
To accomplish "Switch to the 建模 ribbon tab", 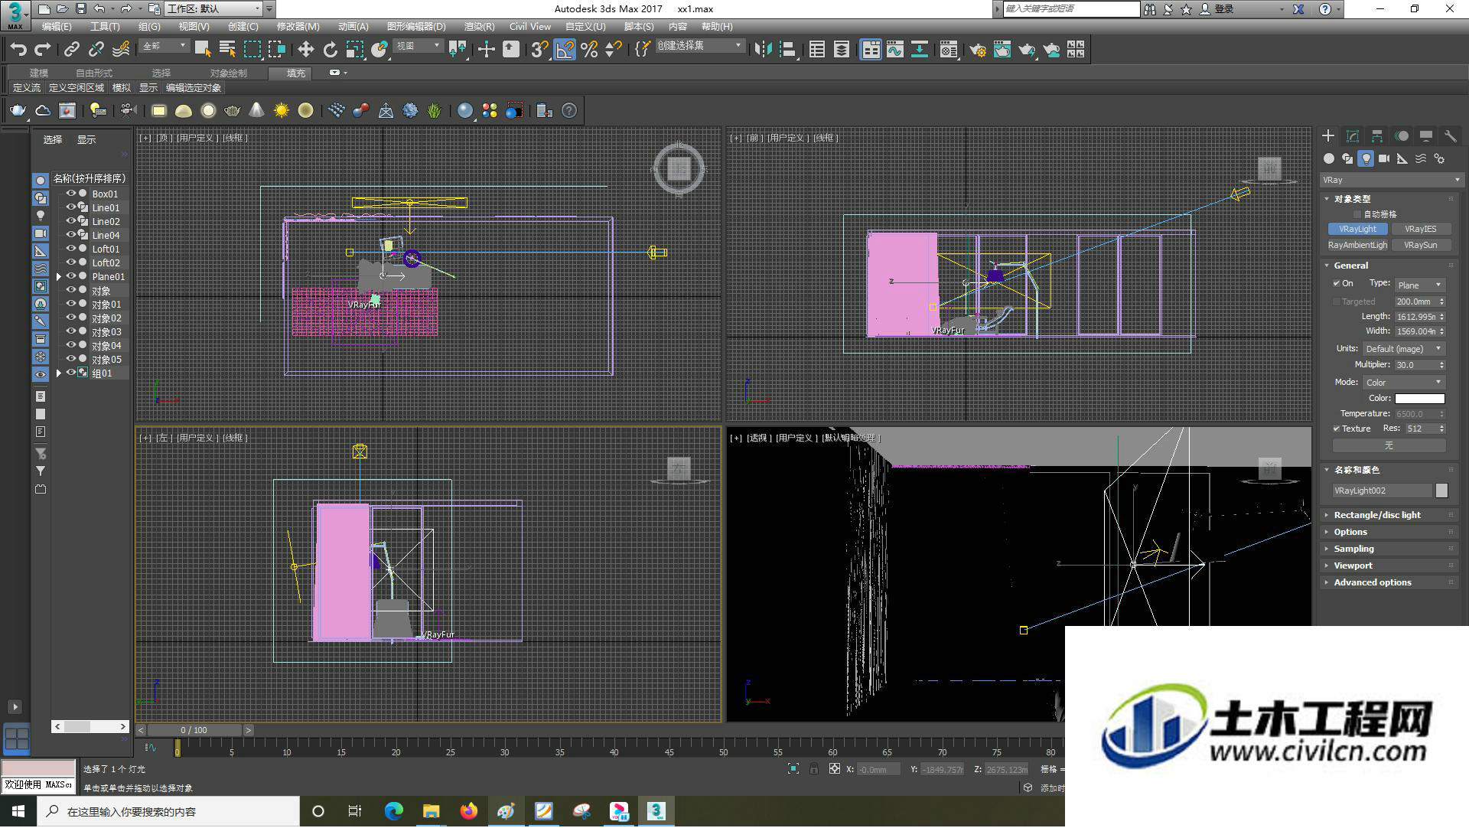I will (38, 73).
